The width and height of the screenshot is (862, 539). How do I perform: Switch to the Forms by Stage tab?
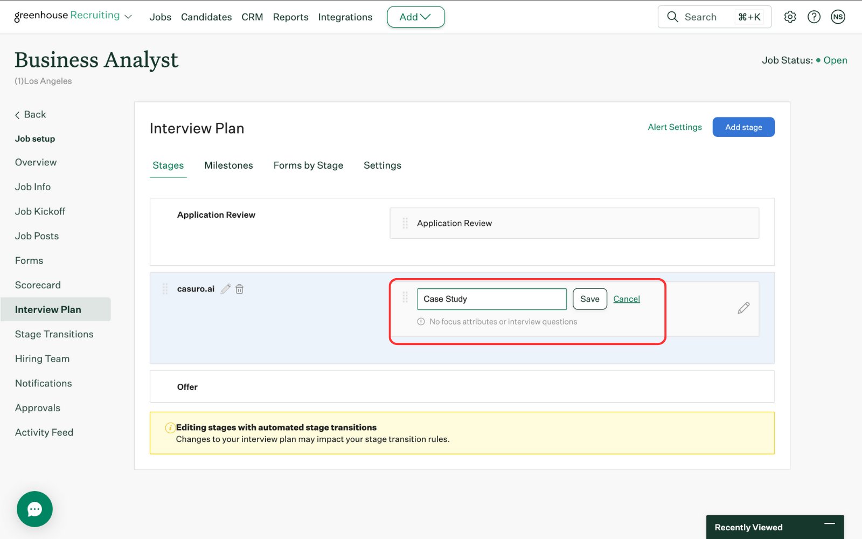coord(308,165)
